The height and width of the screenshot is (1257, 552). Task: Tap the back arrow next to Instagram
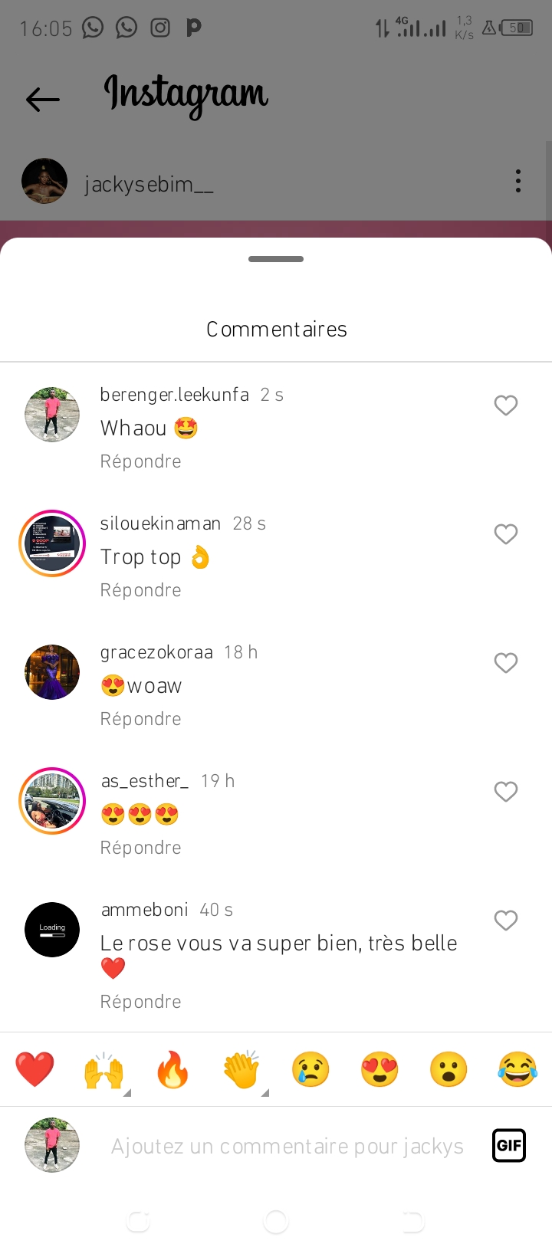point(43,99)
